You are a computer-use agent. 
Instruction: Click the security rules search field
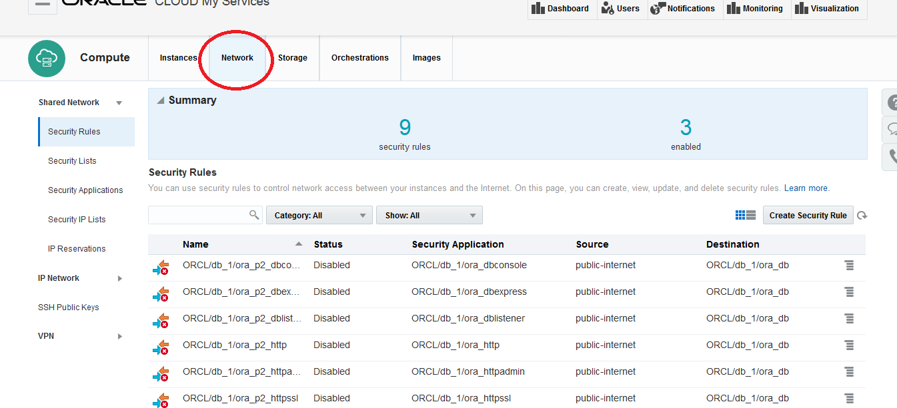(198, 215)
